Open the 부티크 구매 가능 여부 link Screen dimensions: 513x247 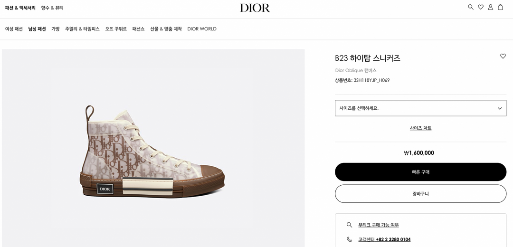(x=379, y=225)
